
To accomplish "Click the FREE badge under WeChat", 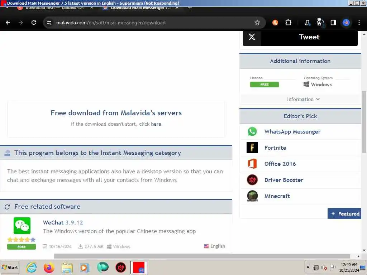I will pyautogui.click(x=22, y=247).
